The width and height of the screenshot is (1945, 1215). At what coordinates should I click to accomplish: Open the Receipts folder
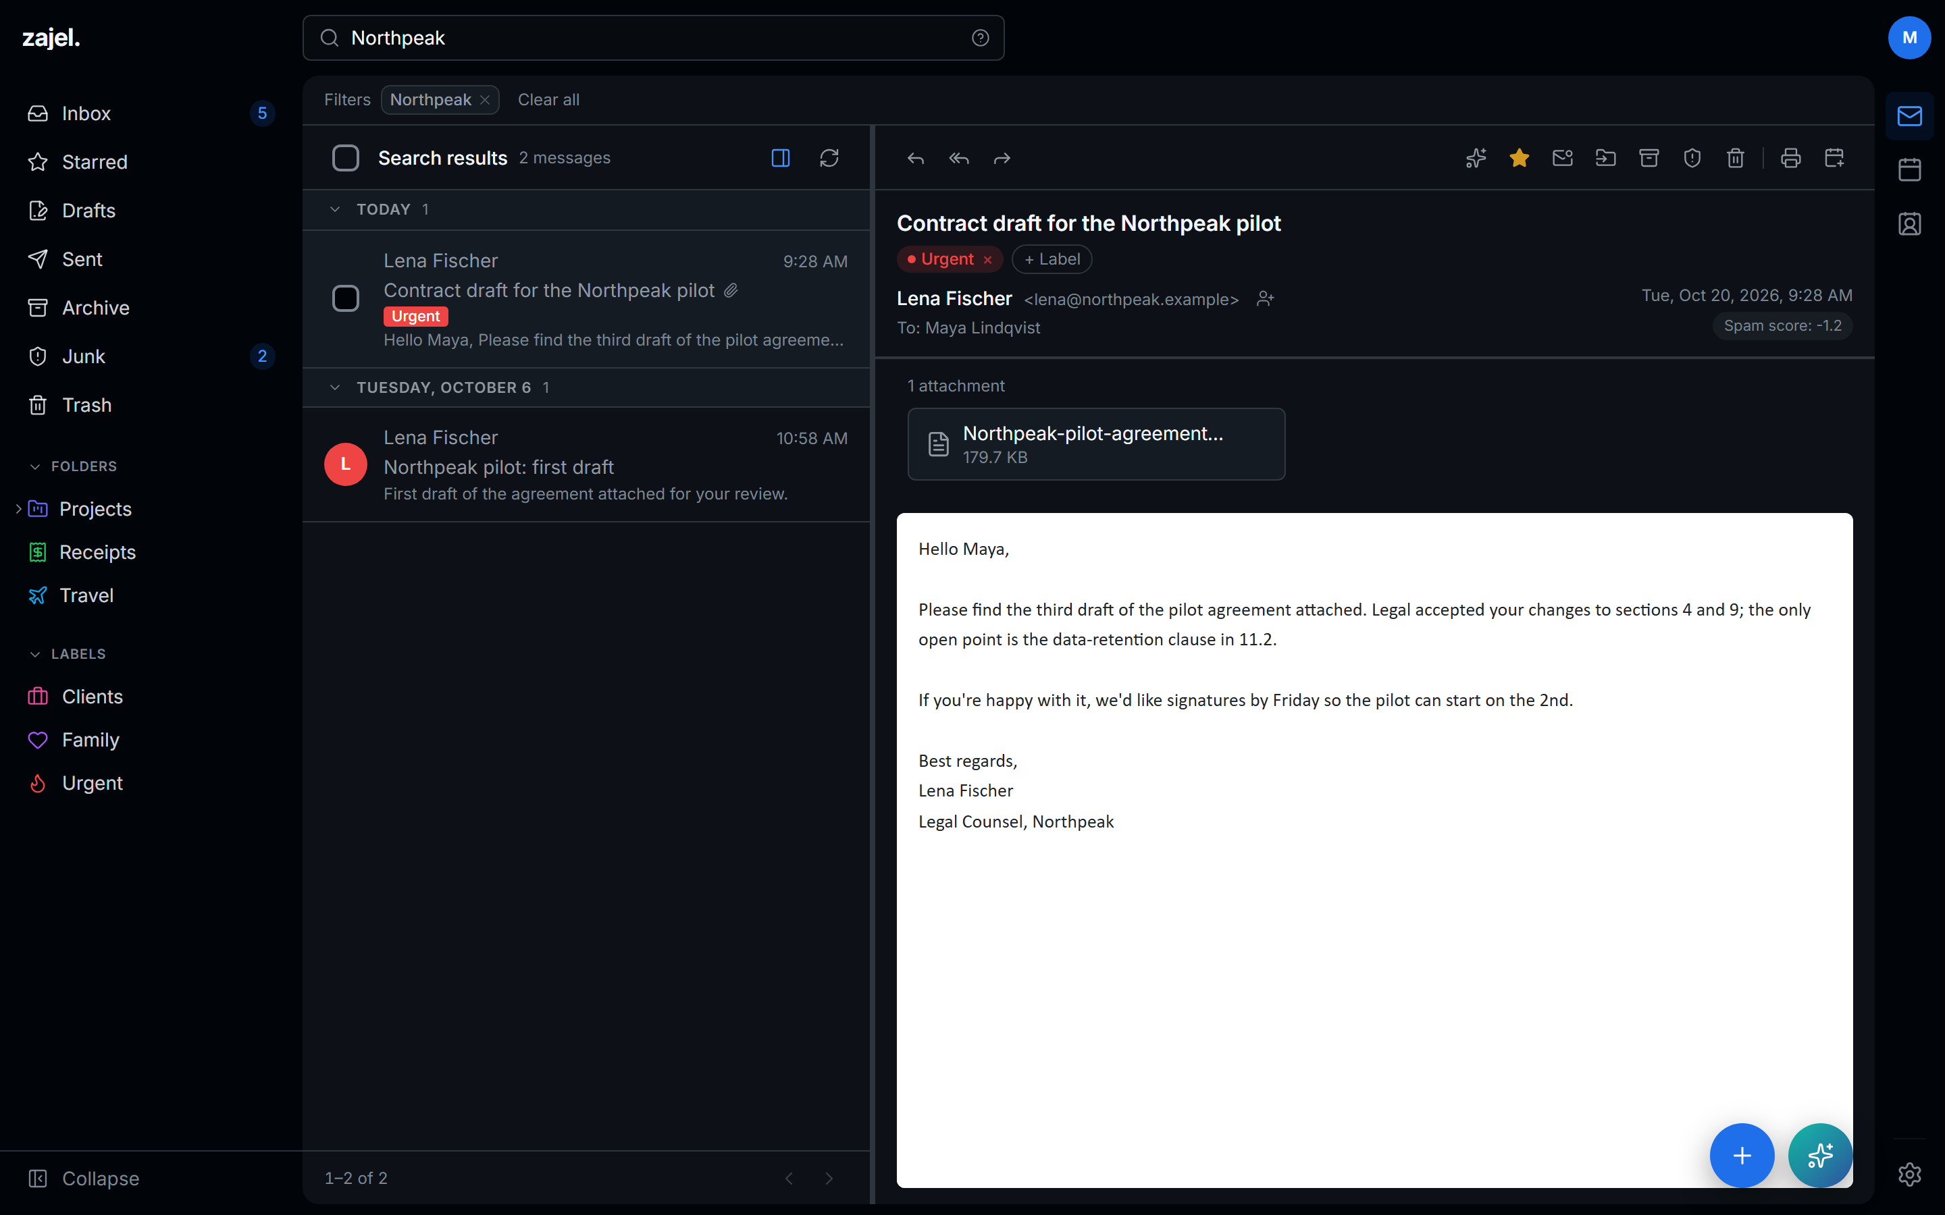click(x=151, y=552)
